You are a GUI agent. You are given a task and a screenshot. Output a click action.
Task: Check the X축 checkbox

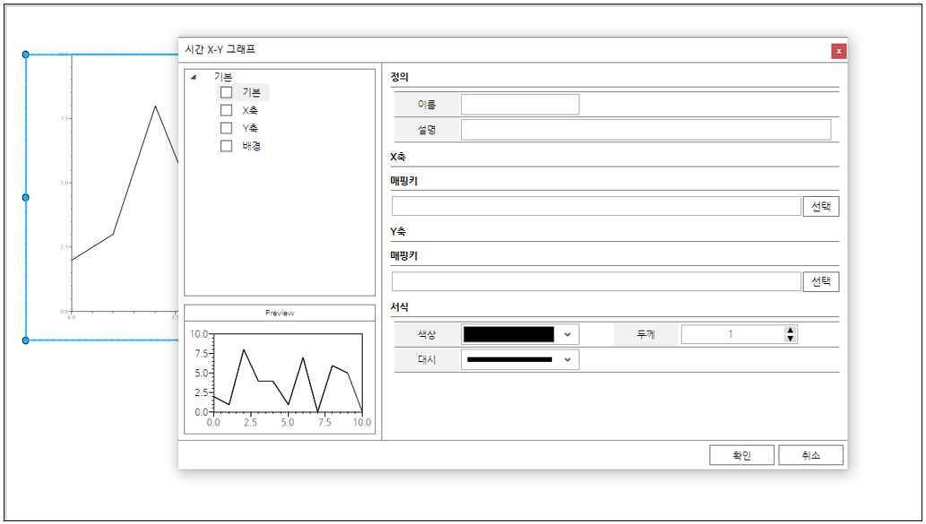(226, 110)
